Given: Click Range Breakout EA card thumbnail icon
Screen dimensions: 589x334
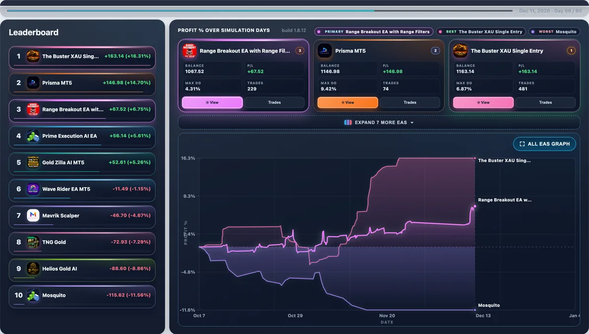Looking at the screenshot, I should (189, 51).
